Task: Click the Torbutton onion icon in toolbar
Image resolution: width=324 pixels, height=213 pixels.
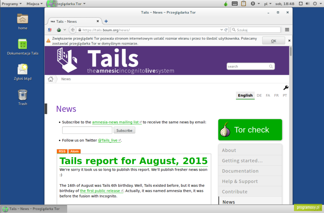Action: coord(59,30)
